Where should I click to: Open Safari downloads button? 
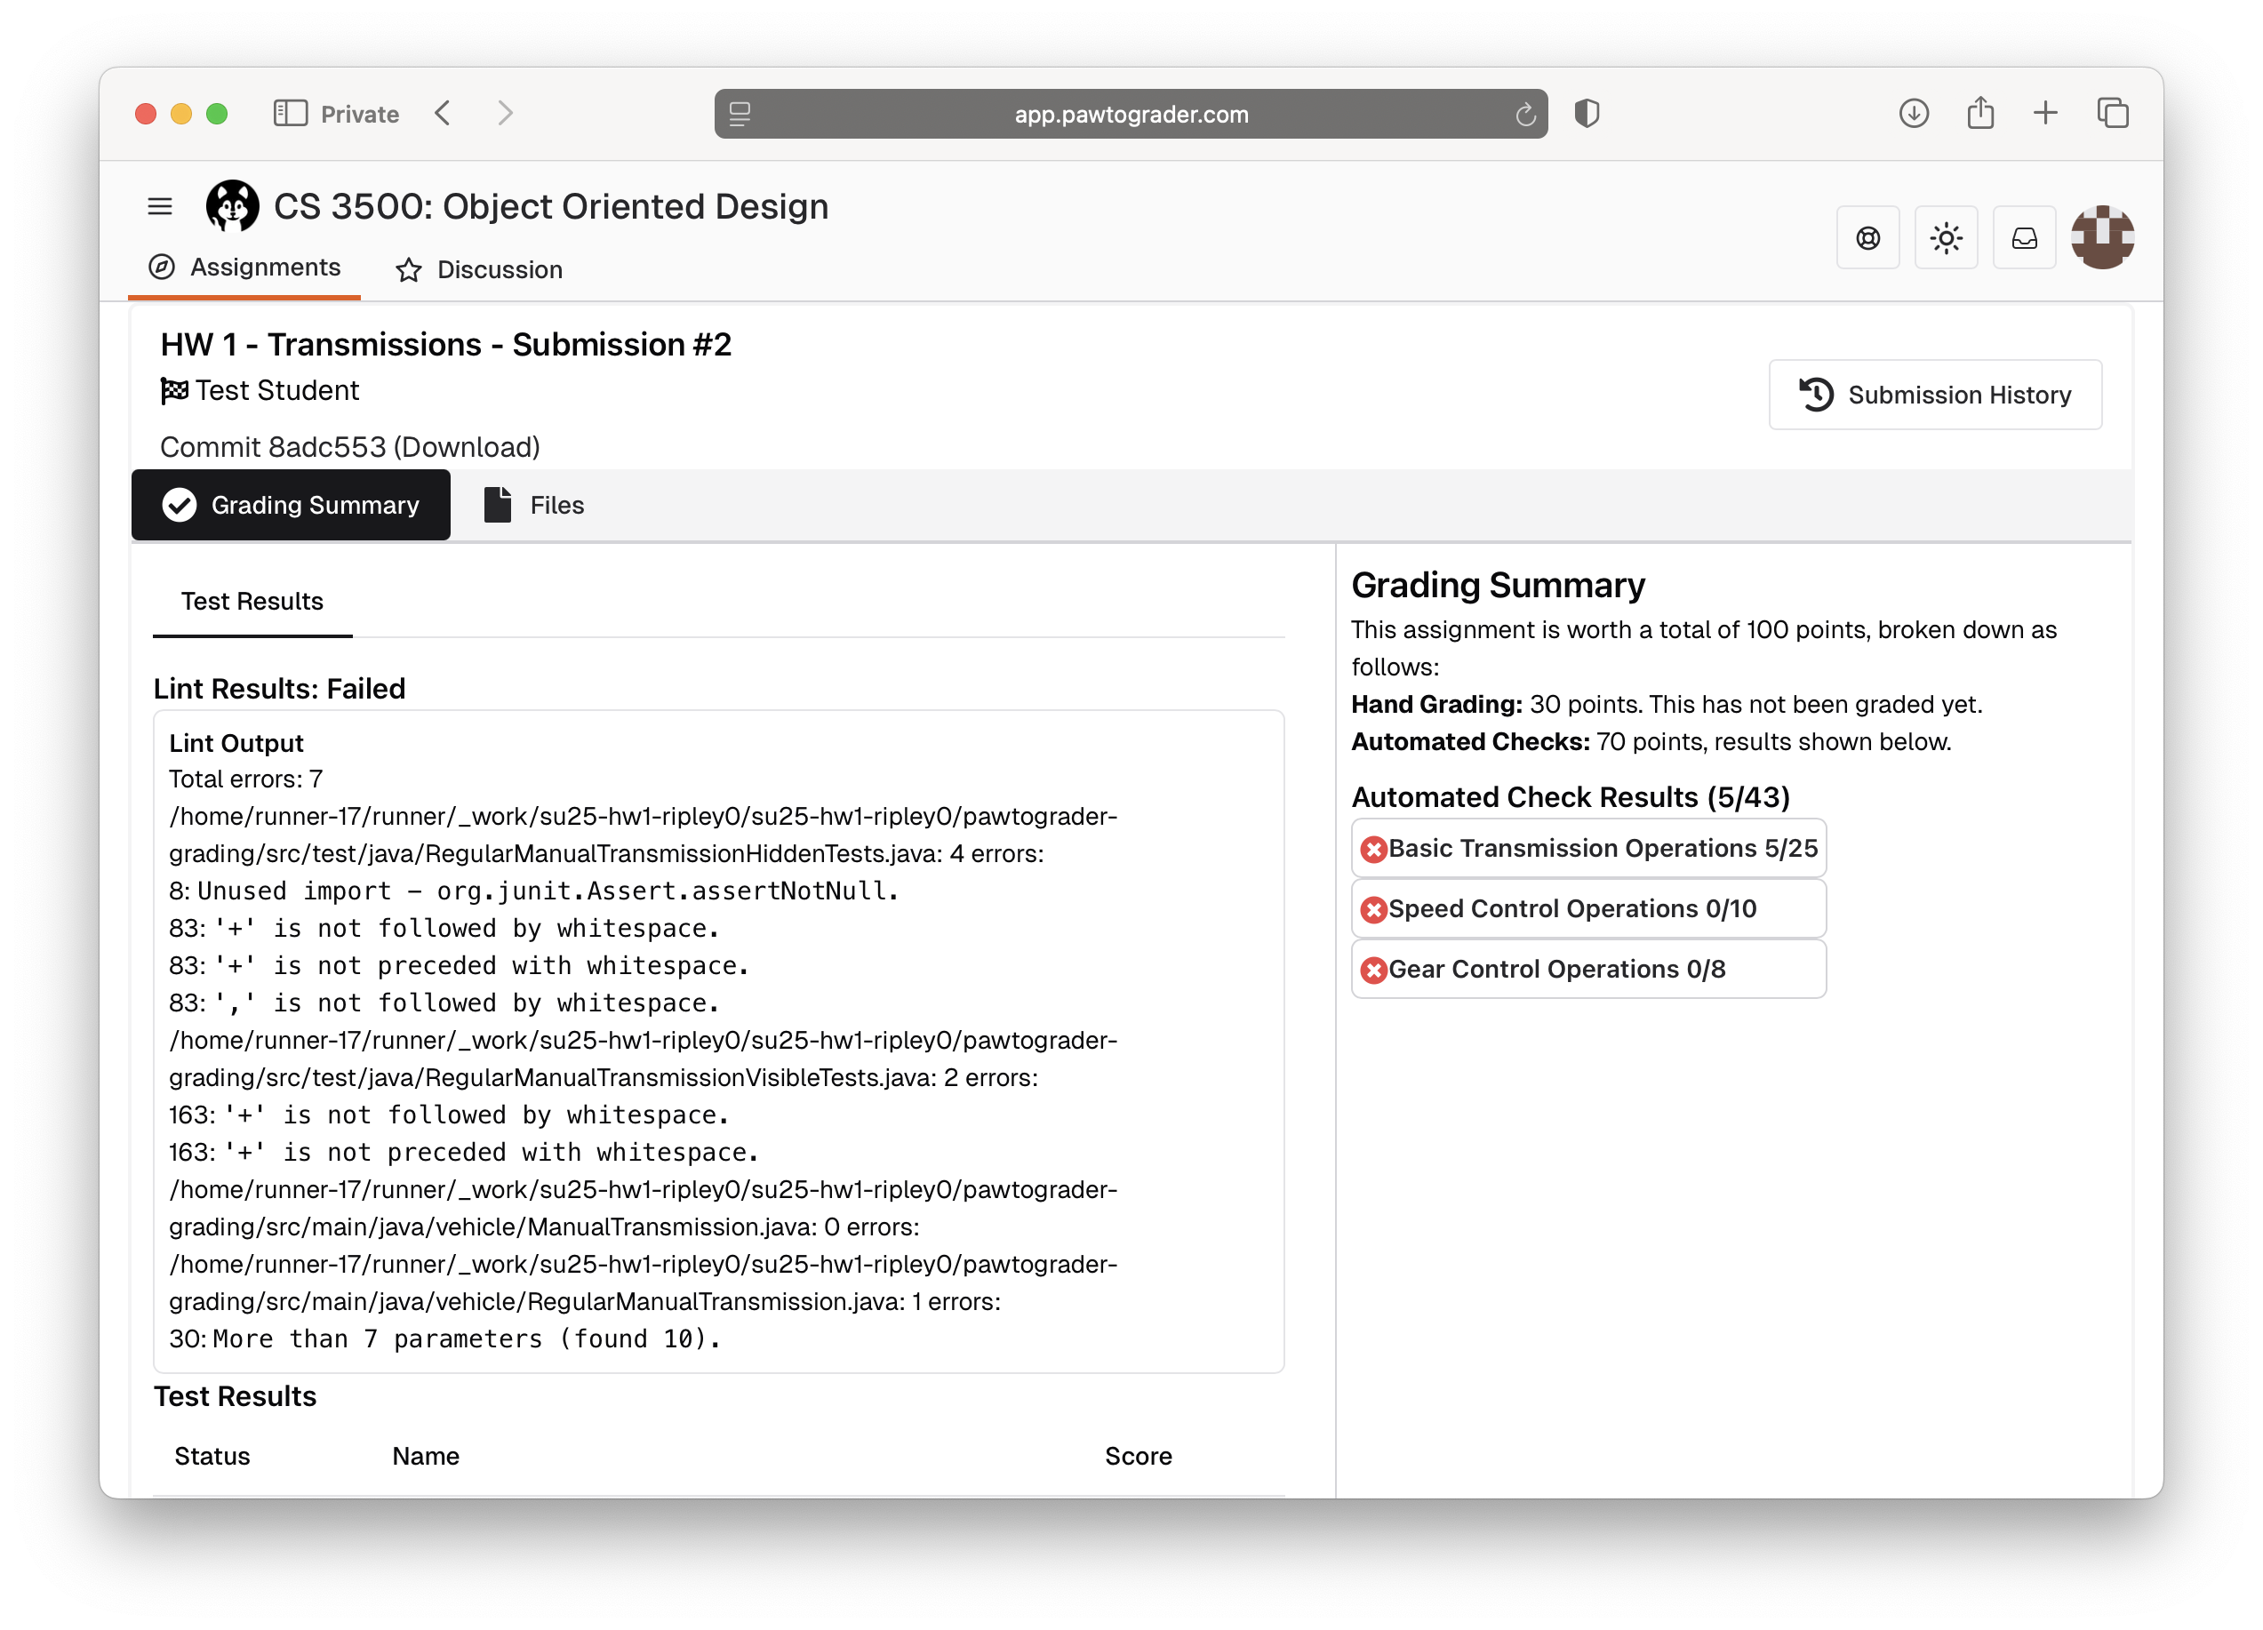coord(1913,114)
